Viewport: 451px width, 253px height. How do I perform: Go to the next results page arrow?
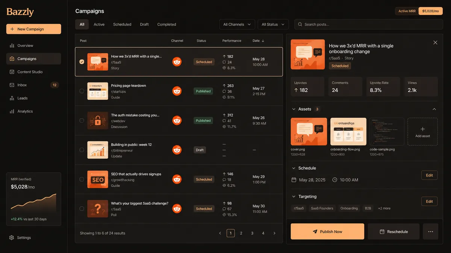(274, 233)
